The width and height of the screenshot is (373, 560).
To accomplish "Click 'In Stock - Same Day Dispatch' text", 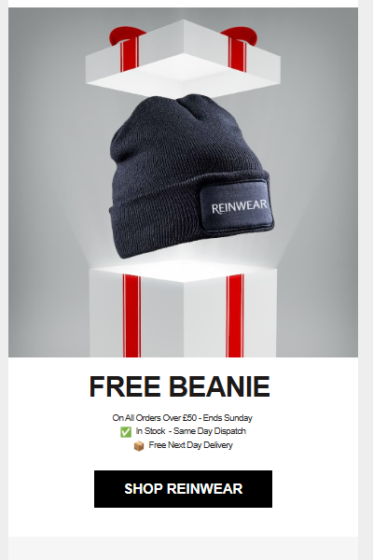I will click(190, 431).
